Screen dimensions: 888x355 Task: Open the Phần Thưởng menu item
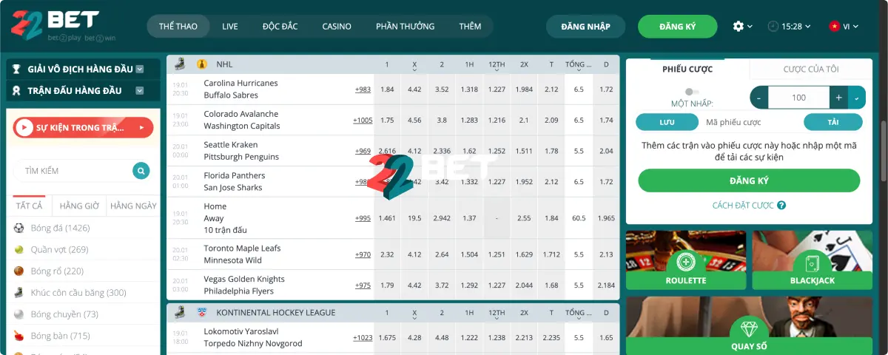[x=405, y=26]
